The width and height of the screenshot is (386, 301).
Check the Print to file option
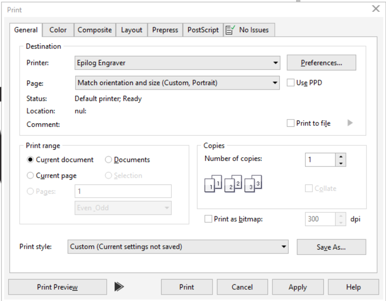tap(290, 123)
